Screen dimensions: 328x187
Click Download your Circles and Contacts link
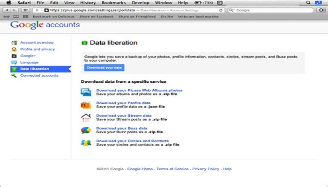(x=133, y=141)
